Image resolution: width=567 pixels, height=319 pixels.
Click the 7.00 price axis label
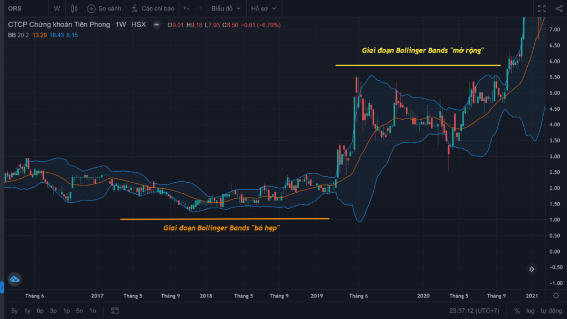click(x=555, y=30)
